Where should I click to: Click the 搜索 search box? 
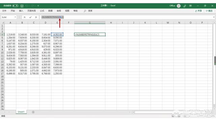(90, 11)
